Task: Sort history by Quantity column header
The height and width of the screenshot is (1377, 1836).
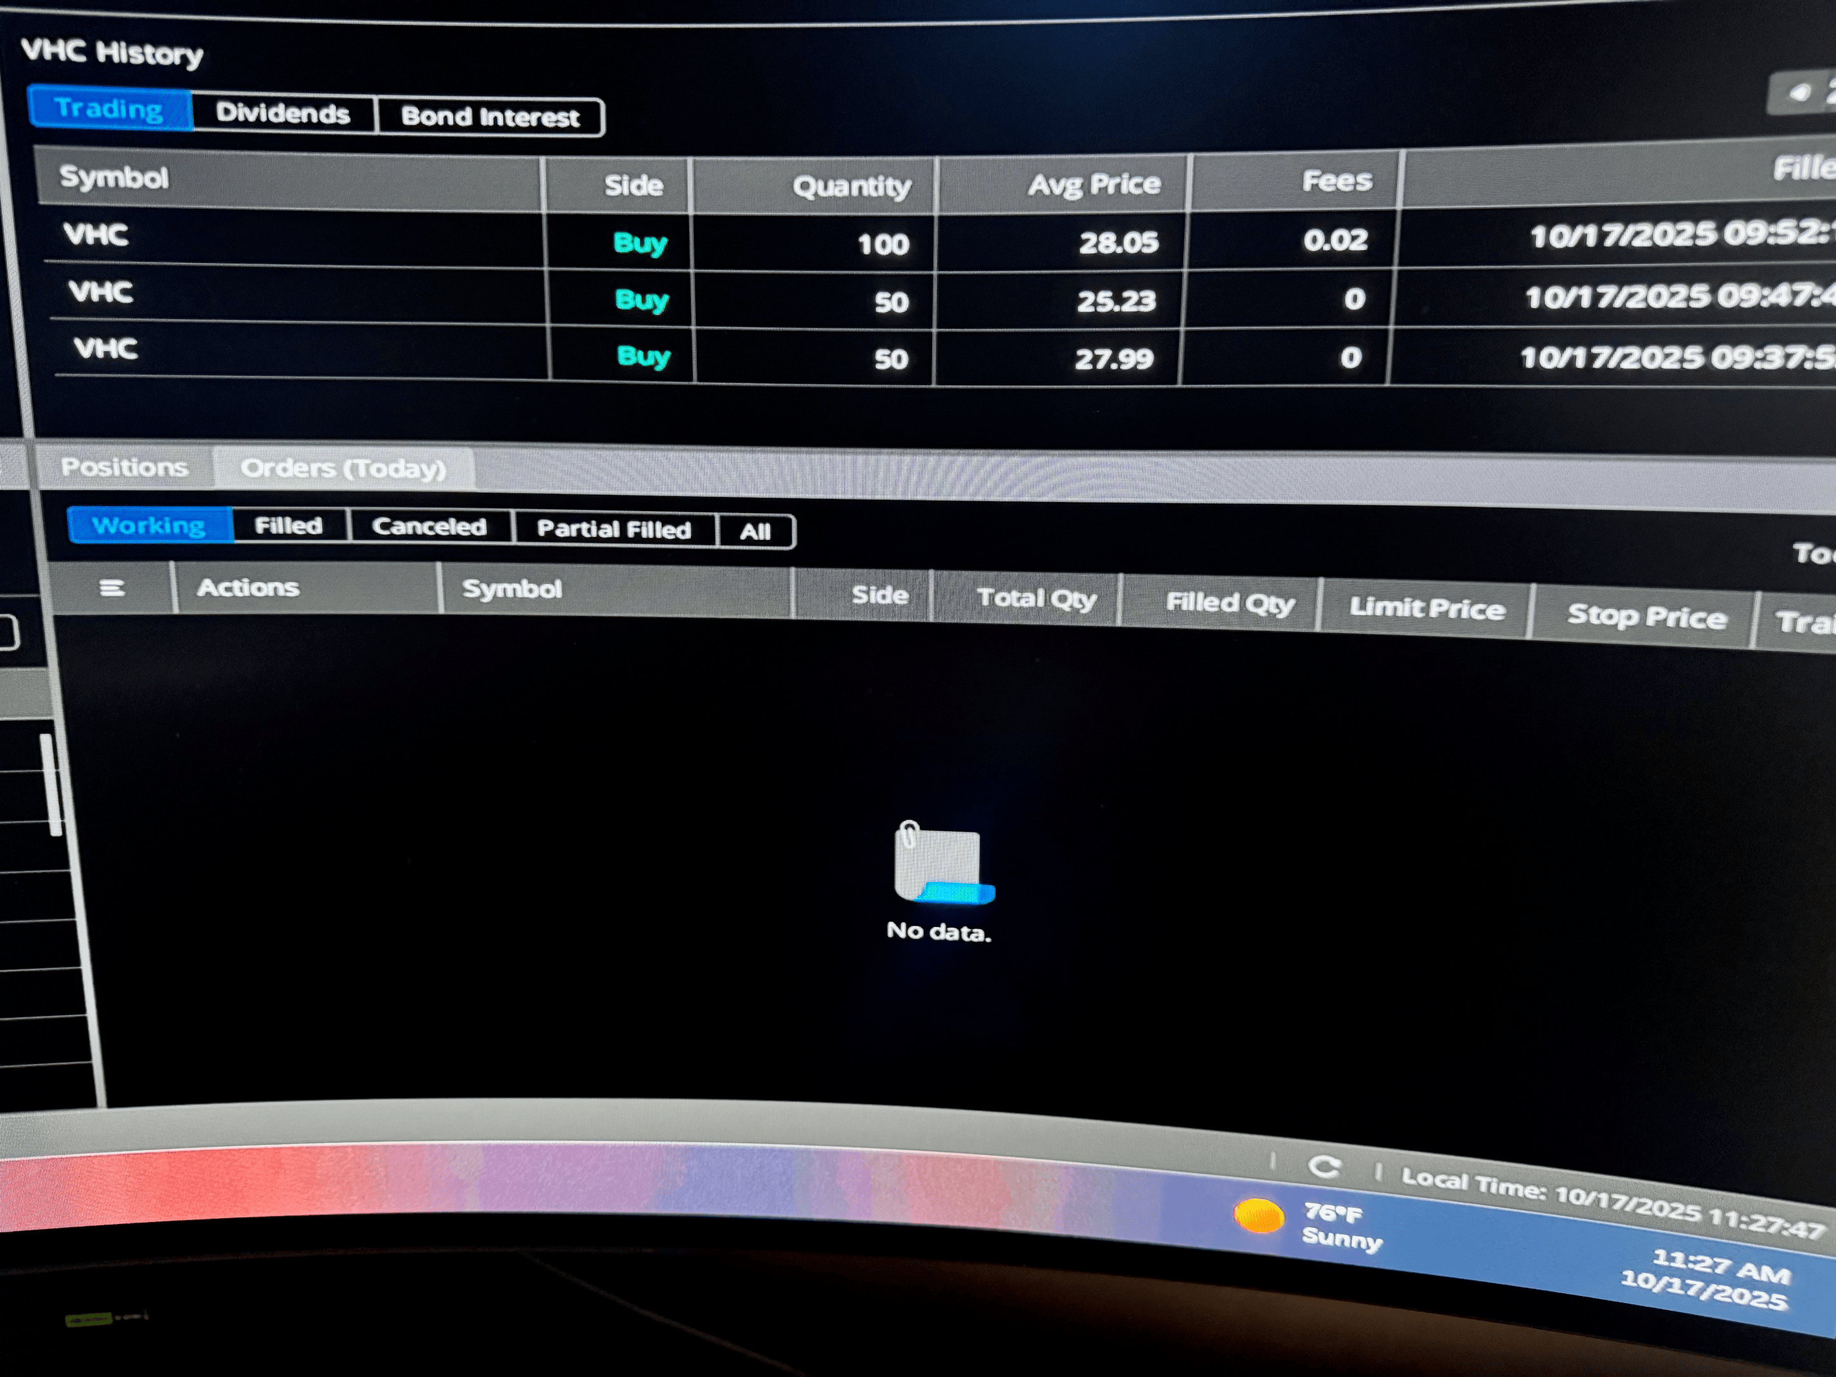Action: (x=852, y=186)
